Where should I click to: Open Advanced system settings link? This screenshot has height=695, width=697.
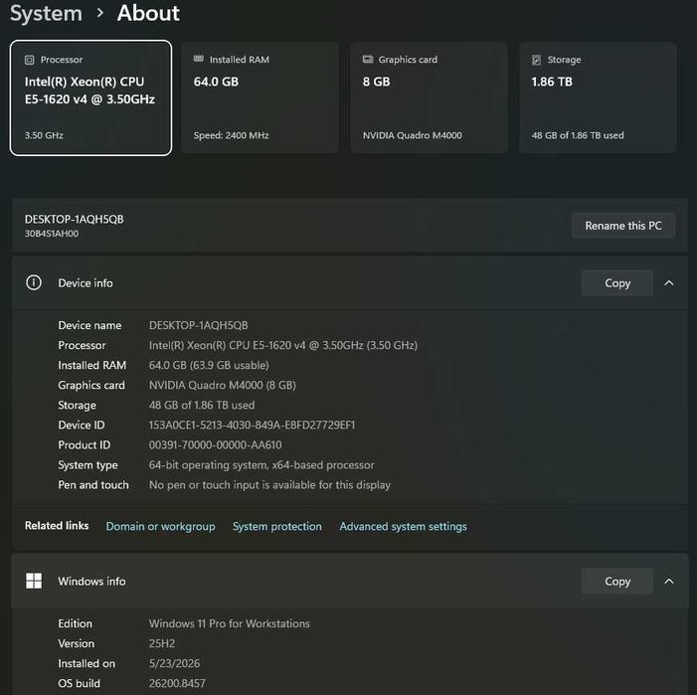[x=403, y=526]
